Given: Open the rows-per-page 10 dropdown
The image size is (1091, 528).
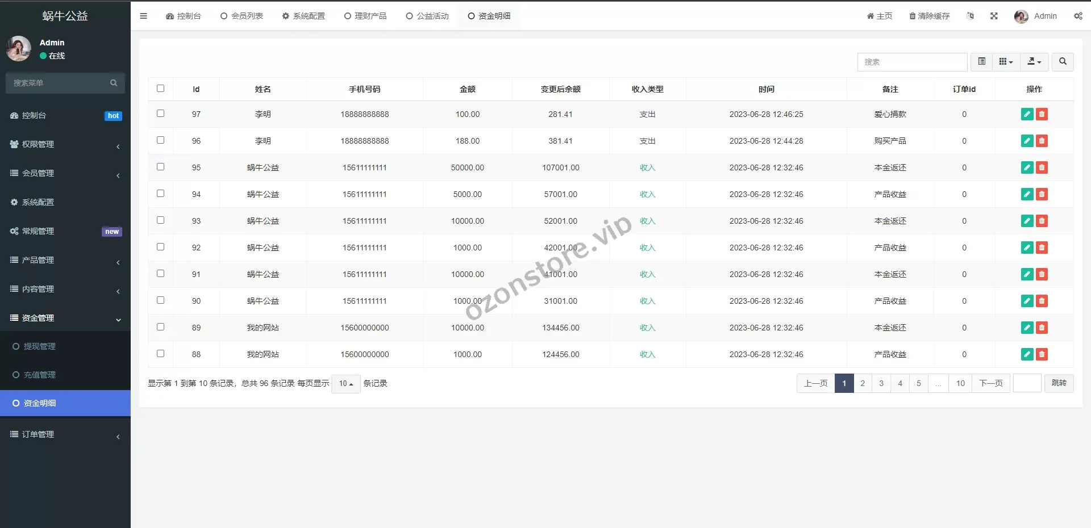Looking at the screenshot, I should point(345,384).
